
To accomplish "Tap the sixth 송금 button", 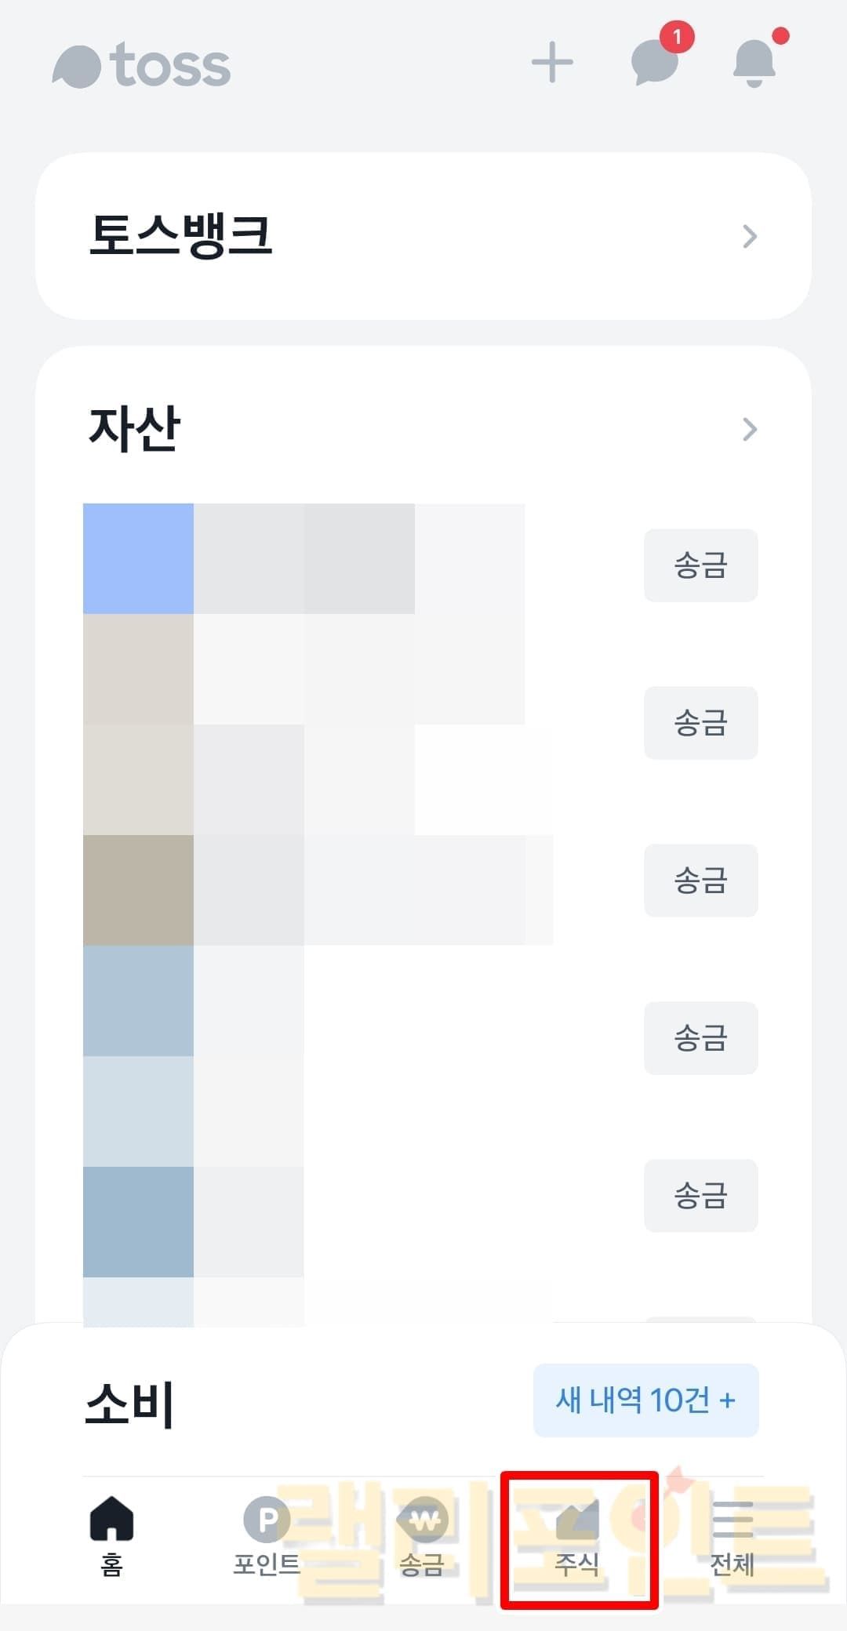I will tap(700, 1322).
